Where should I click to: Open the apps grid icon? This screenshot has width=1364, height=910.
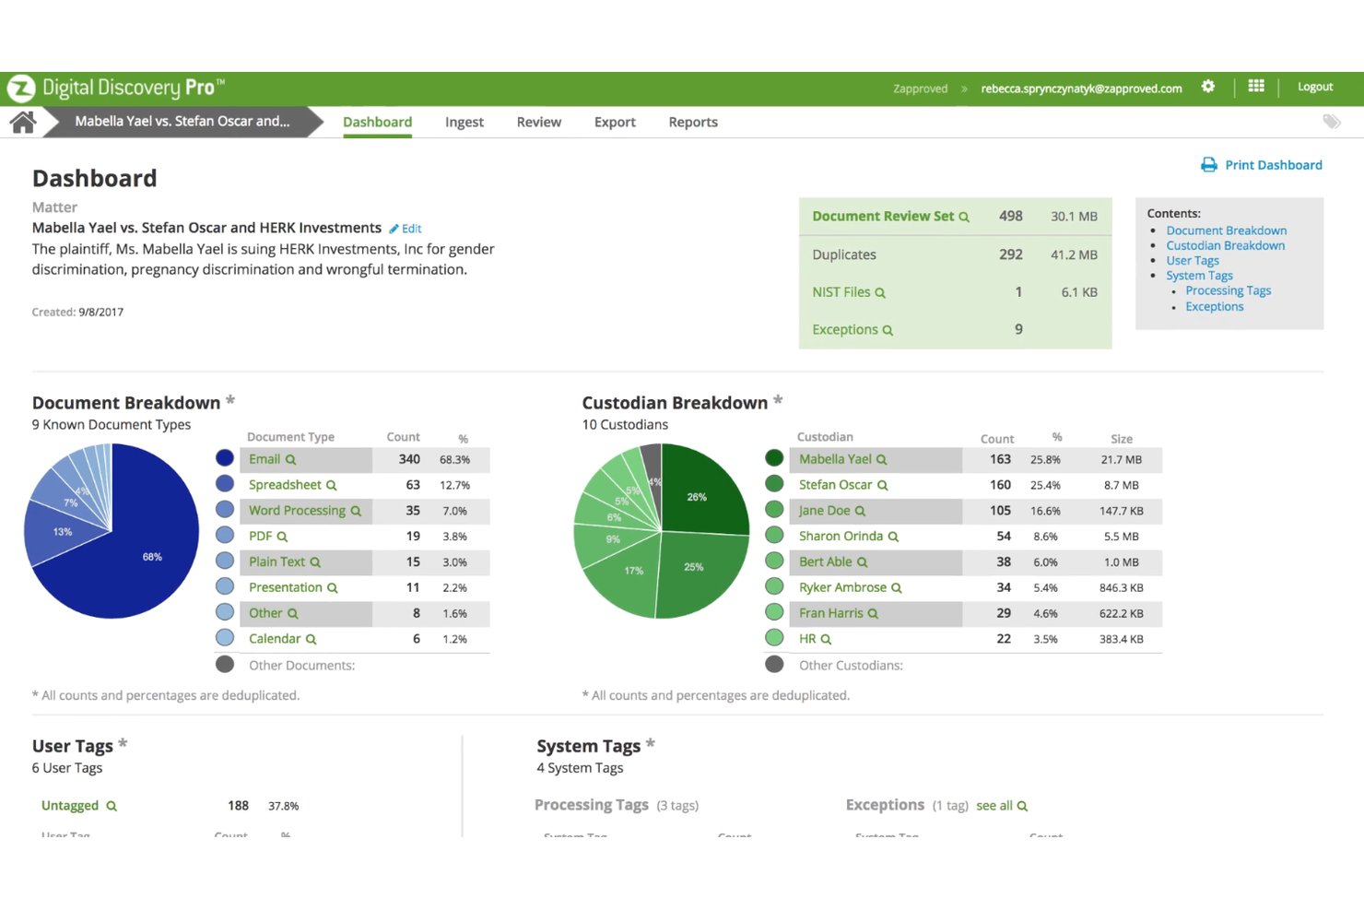(x=1256, y=86)
